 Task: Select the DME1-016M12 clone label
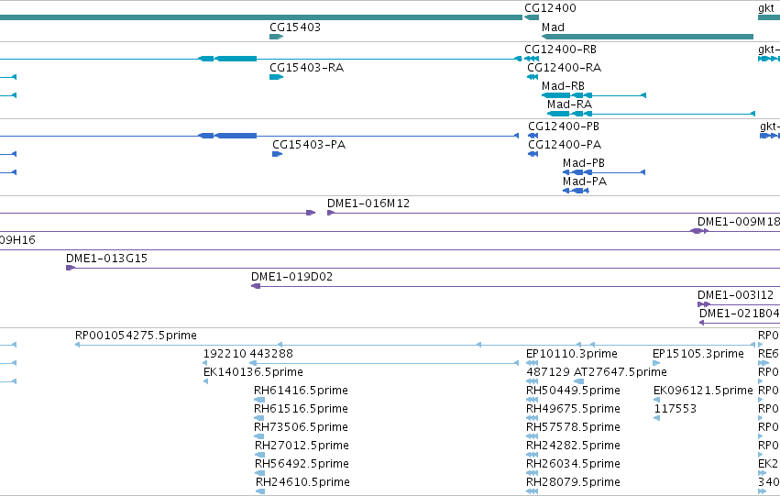(x=368, y=204)
